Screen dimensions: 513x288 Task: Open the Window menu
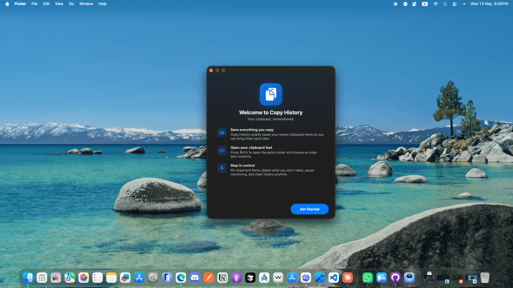(86, 4)
